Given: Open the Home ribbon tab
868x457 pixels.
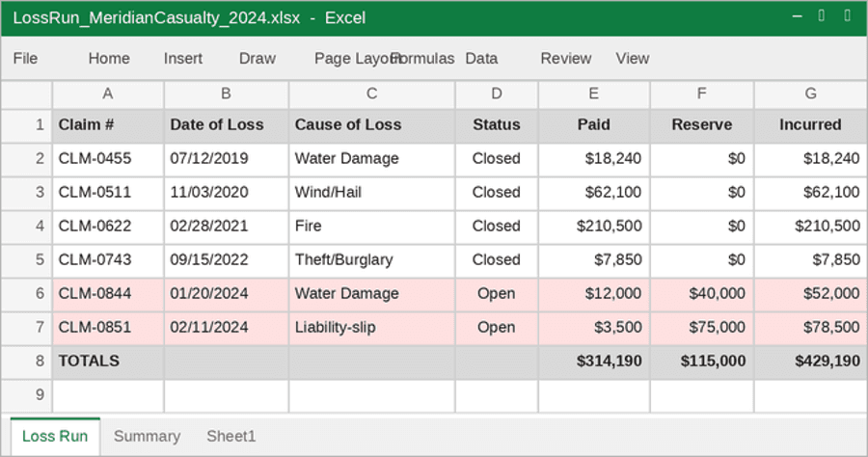Looking at the screenshot, I should [x=109, y=58].
